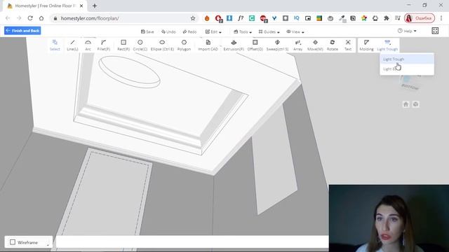Open the Help dropdown
449x252 pixels.
407,31
